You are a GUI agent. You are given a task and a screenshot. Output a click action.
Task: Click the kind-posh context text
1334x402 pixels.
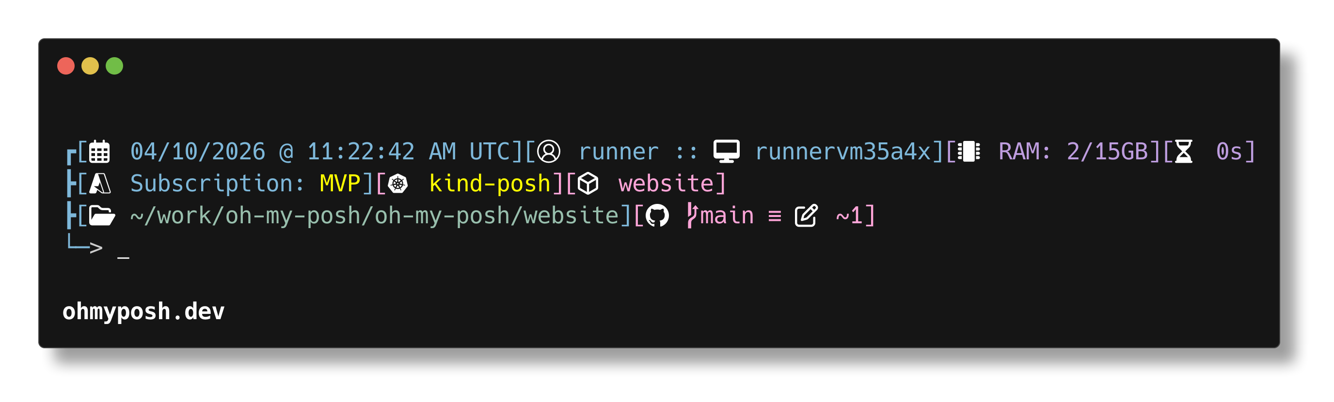pos(490,184)
